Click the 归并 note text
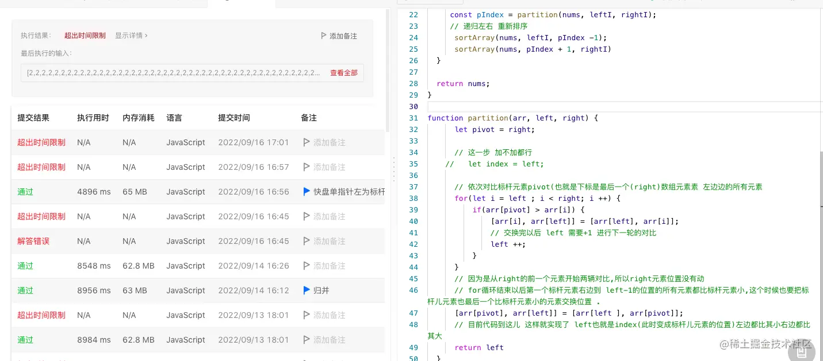823x361 pixels. 321,290
